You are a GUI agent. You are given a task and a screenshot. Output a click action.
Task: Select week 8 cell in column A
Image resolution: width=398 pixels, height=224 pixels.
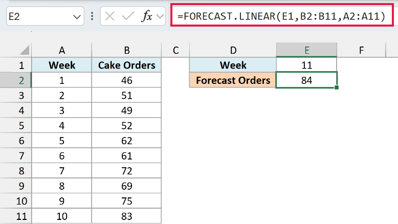pyautogui.click(x=62, y=186)
